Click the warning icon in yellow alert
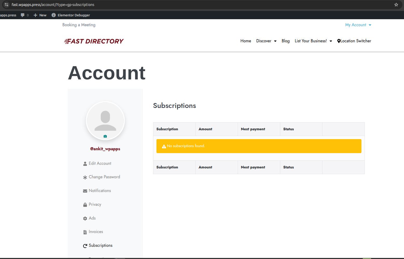This screenshot has height=259, width=404. click(x=164, y=146)
